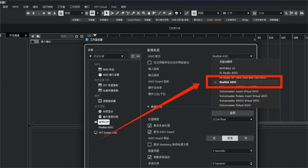Viewport: 308px width, 168px height.
Task: Toggle the Solo S button in toolbar
Action: pyautogui.click(x=34, y=13)
